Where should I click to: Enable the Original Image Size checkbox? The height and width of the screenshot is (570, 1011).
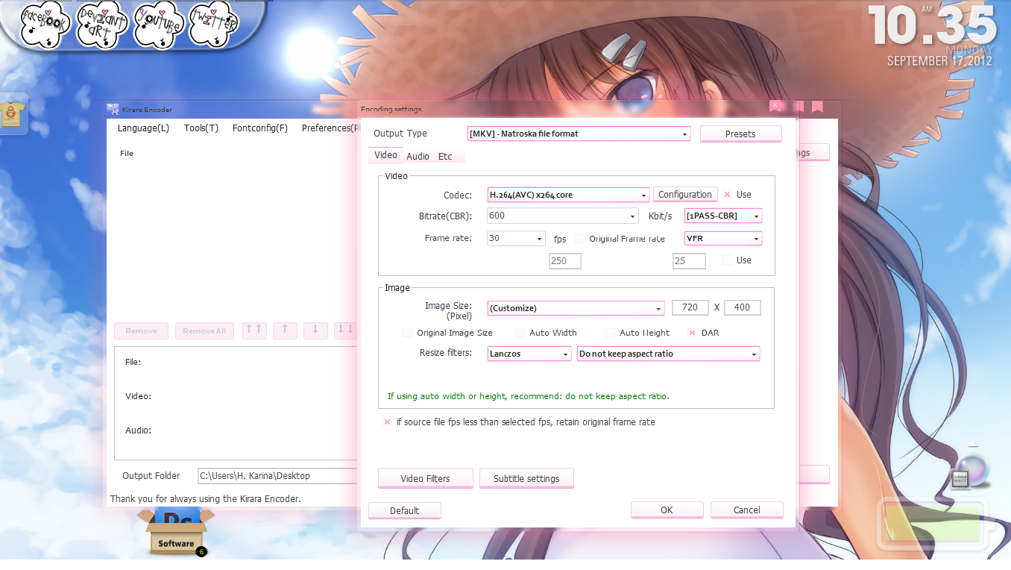coord(407,333)
